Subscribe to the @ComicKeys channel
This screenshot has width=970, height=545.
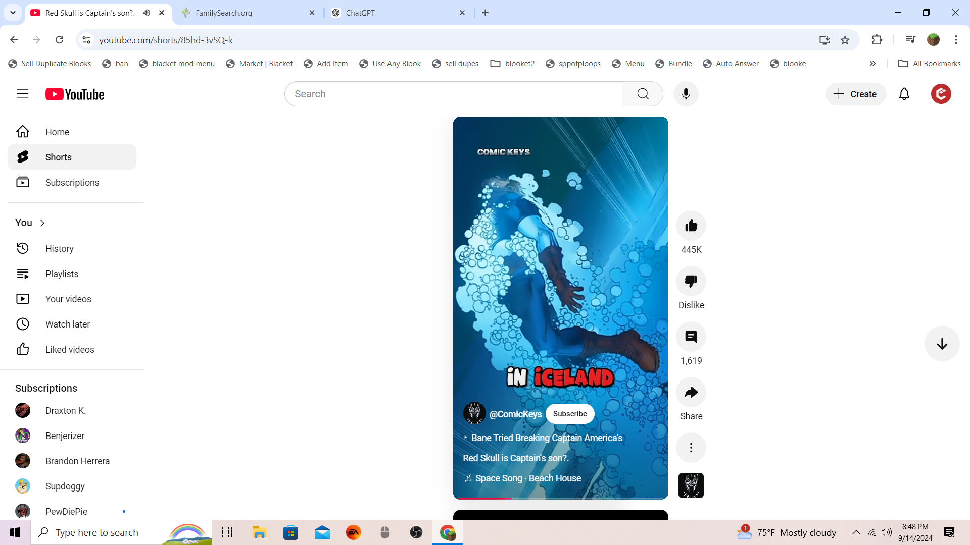pyautogui.click(x=569, y=414)
